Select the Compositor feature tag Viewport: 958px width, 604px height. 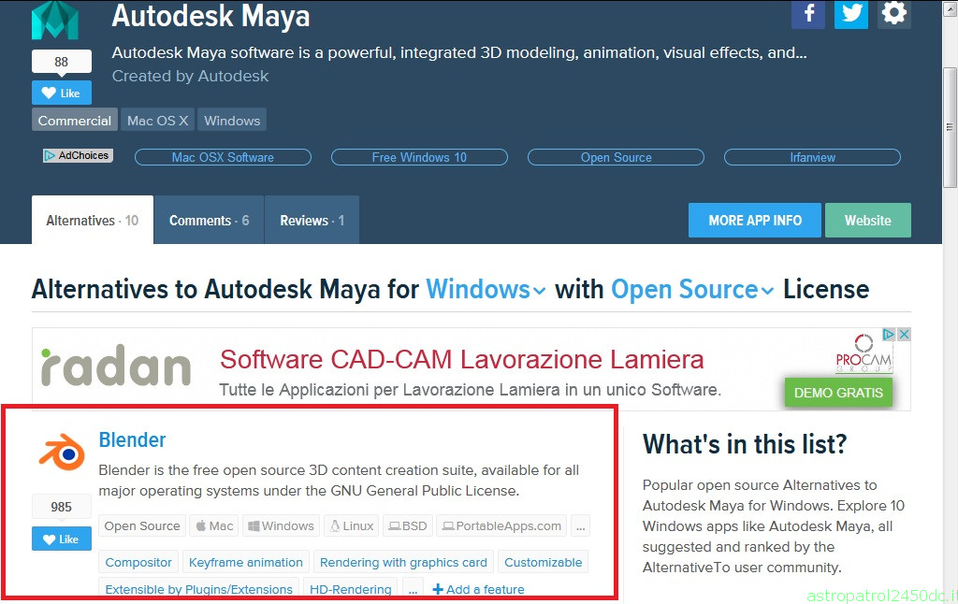click(x=138, y=562)
